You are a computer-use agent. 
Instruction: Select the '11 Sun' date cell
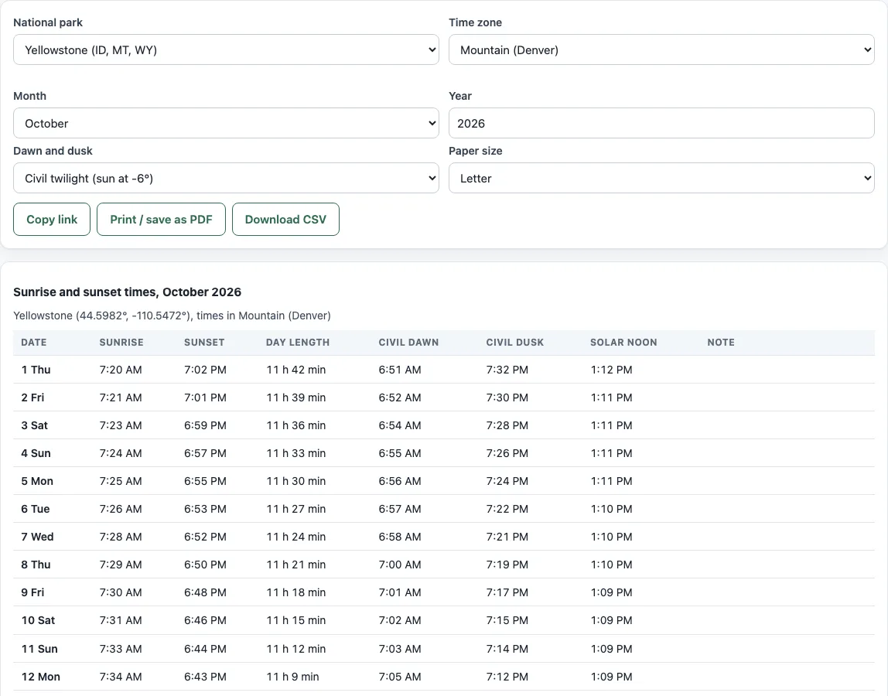pos(39,648)
